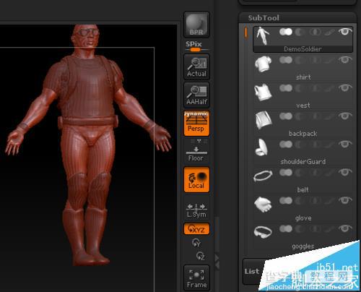361x292 pixels.
Task: Hide the glove subtool via eye icon
Action: [x=345, y=200]
